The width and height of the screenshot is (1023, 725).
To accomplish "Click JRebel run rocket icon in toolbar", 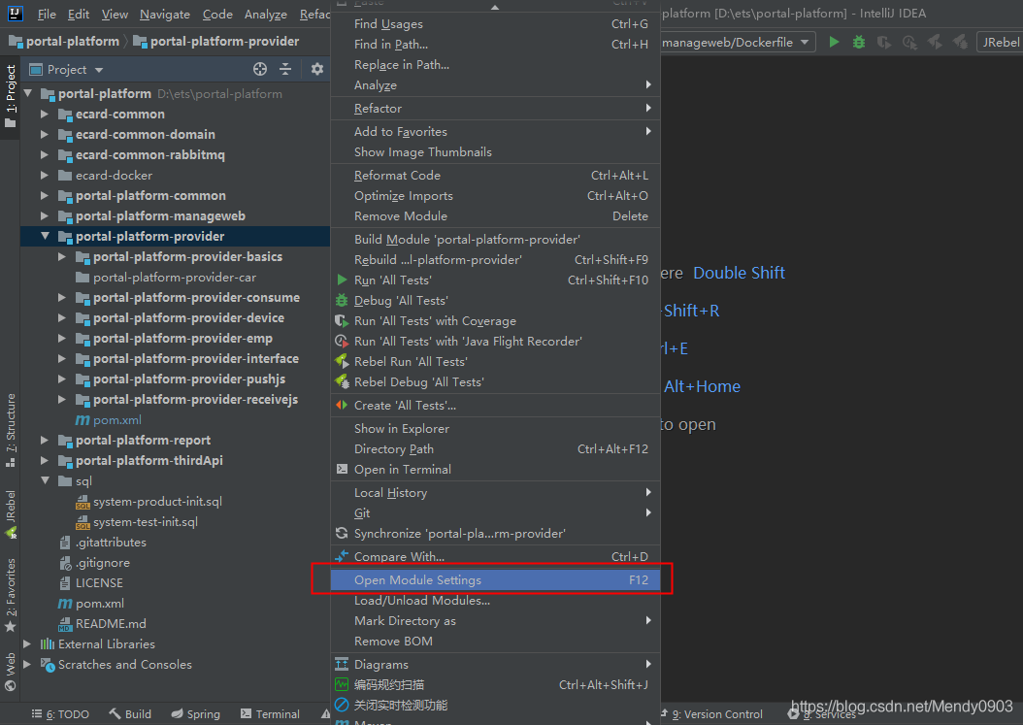I will pos(935,43).
